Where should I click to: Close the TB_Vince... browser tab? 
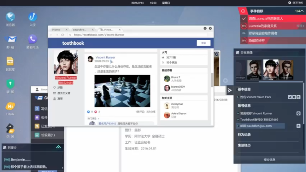click(120, 30)
